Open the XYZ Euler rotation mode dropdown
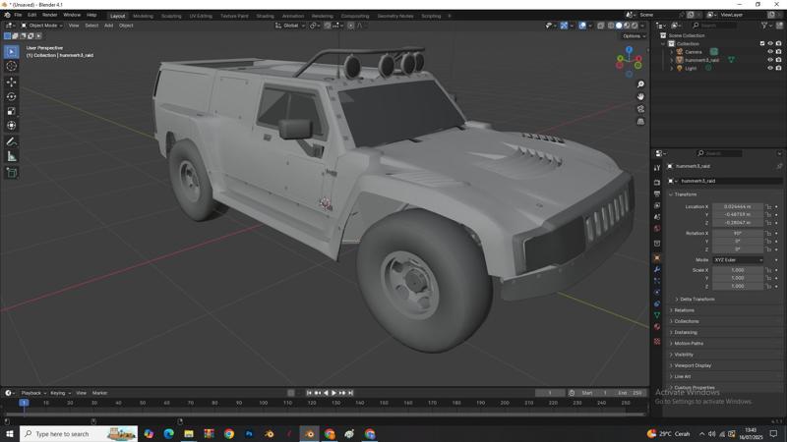 point(738,260)
